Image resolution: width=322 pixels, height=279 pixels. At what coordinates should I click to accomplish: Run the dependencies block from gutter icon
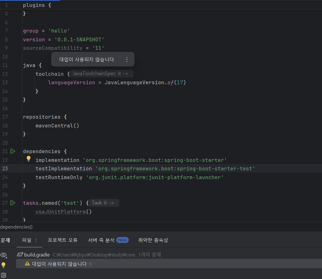(13, 151)
